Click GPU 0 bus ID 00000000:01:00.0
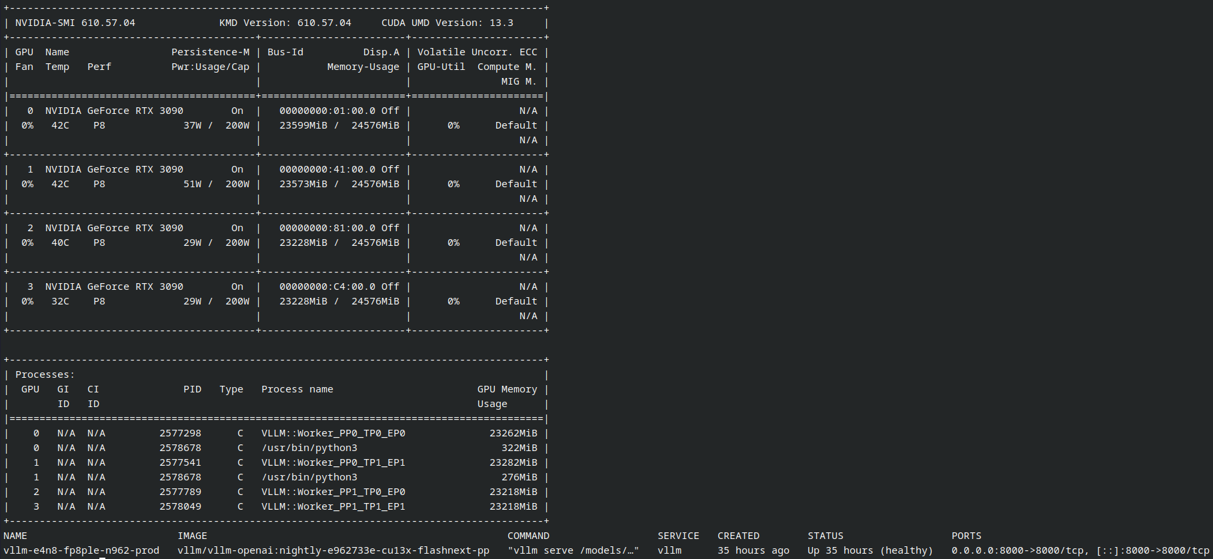This screenshot has width=1213, height=559. (x=327, y=111)
